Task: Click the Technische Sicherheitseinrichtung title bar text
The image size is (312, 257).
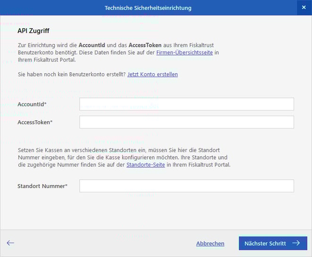Action: click(x=148, y=8)
